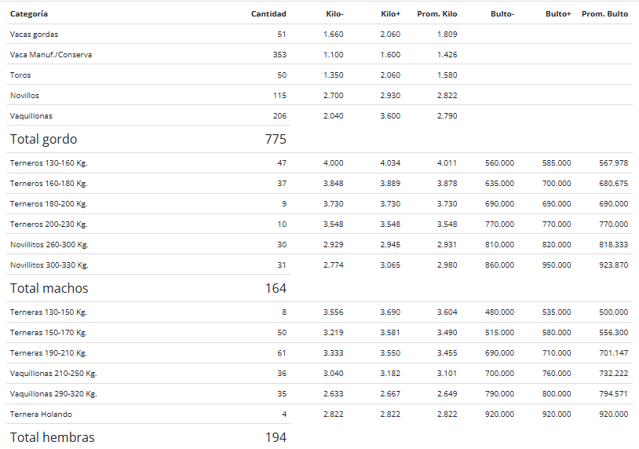Click the Total machos summary row

click(x=148, y=288)
